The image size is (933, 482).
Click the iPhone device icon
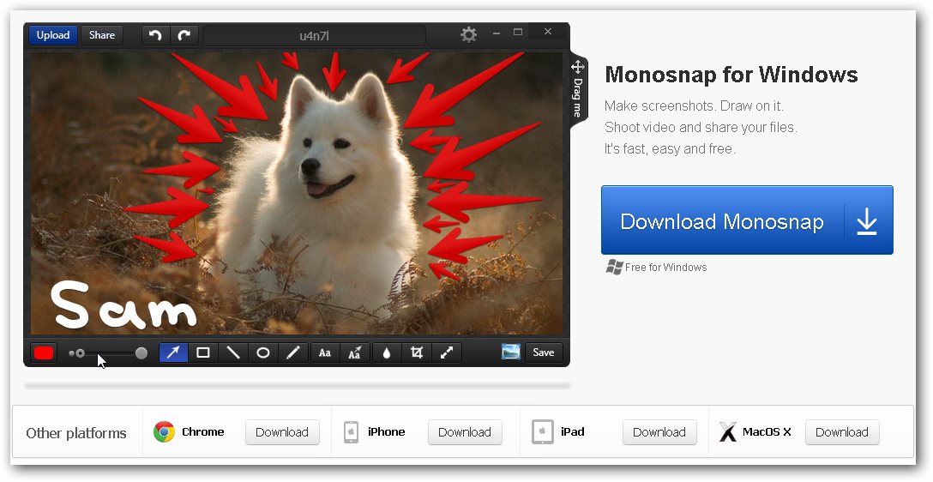click(x=351, y=432)
